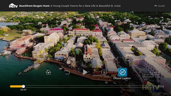Click elapsed time 02:47 label

click(23, 90)
